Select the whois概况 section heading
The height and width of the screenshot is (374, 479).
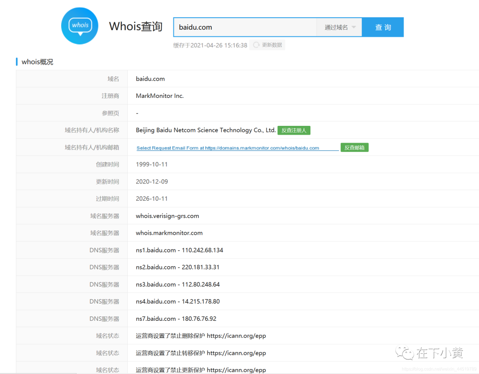[37, 62]
